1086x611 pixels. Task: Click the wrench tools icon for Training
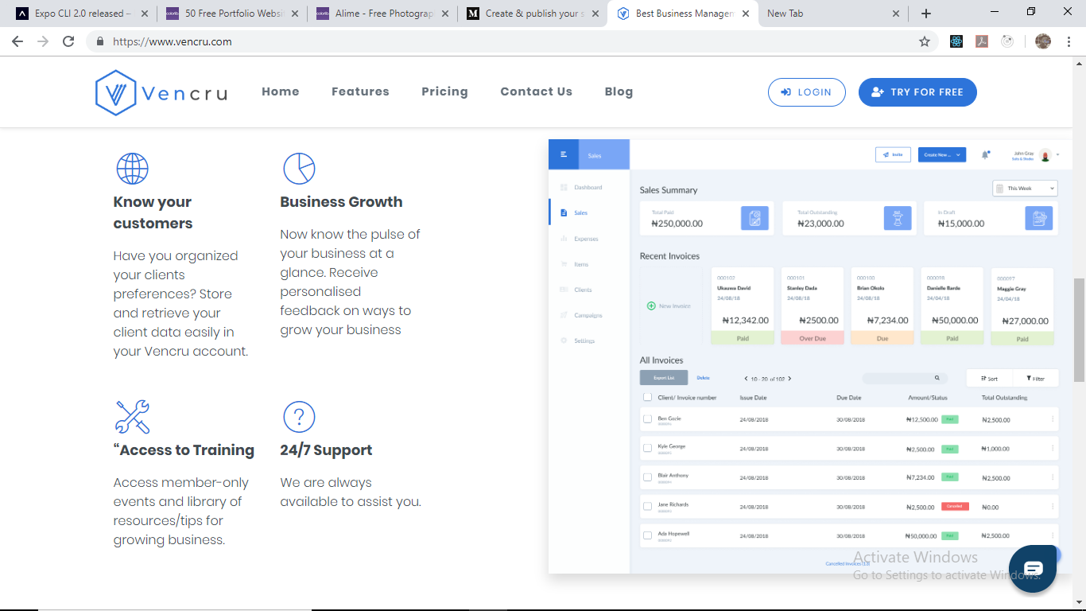(x=132, y=417)
